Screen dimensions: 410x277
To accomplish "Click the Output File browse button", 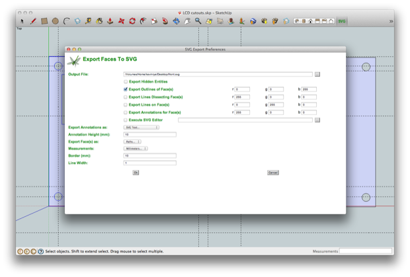I will 317,75.
